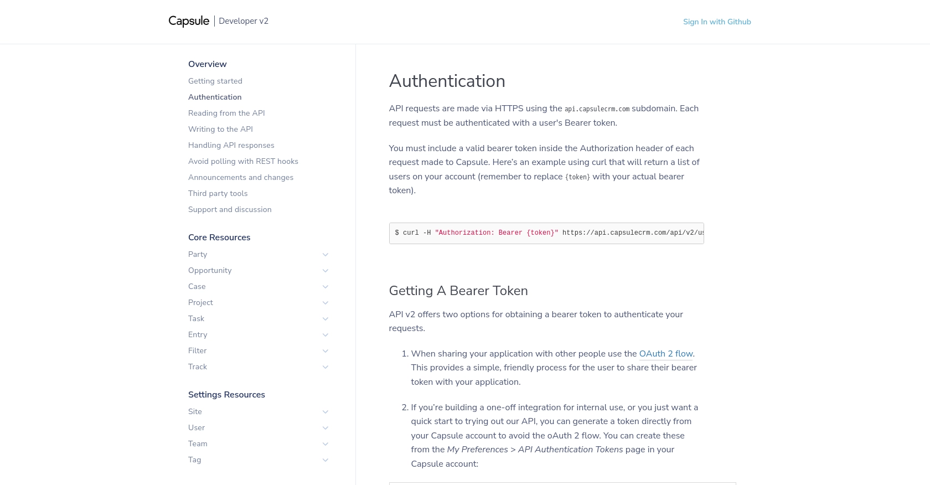This screenshot has width=930, height=485.
Task: Expand the Party chevron
Action: (x=325, y=255)
